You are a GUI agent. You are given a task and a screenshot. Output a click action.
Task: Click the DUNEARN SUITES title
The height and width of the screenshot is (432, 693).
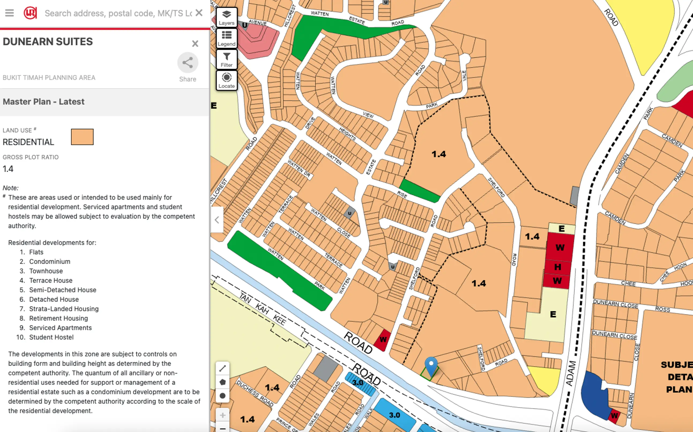pyautogui.click(x=48, y=42)
